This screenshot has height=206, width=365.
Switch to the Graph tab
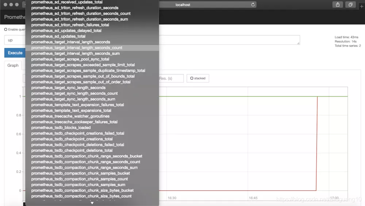(13, 65)
